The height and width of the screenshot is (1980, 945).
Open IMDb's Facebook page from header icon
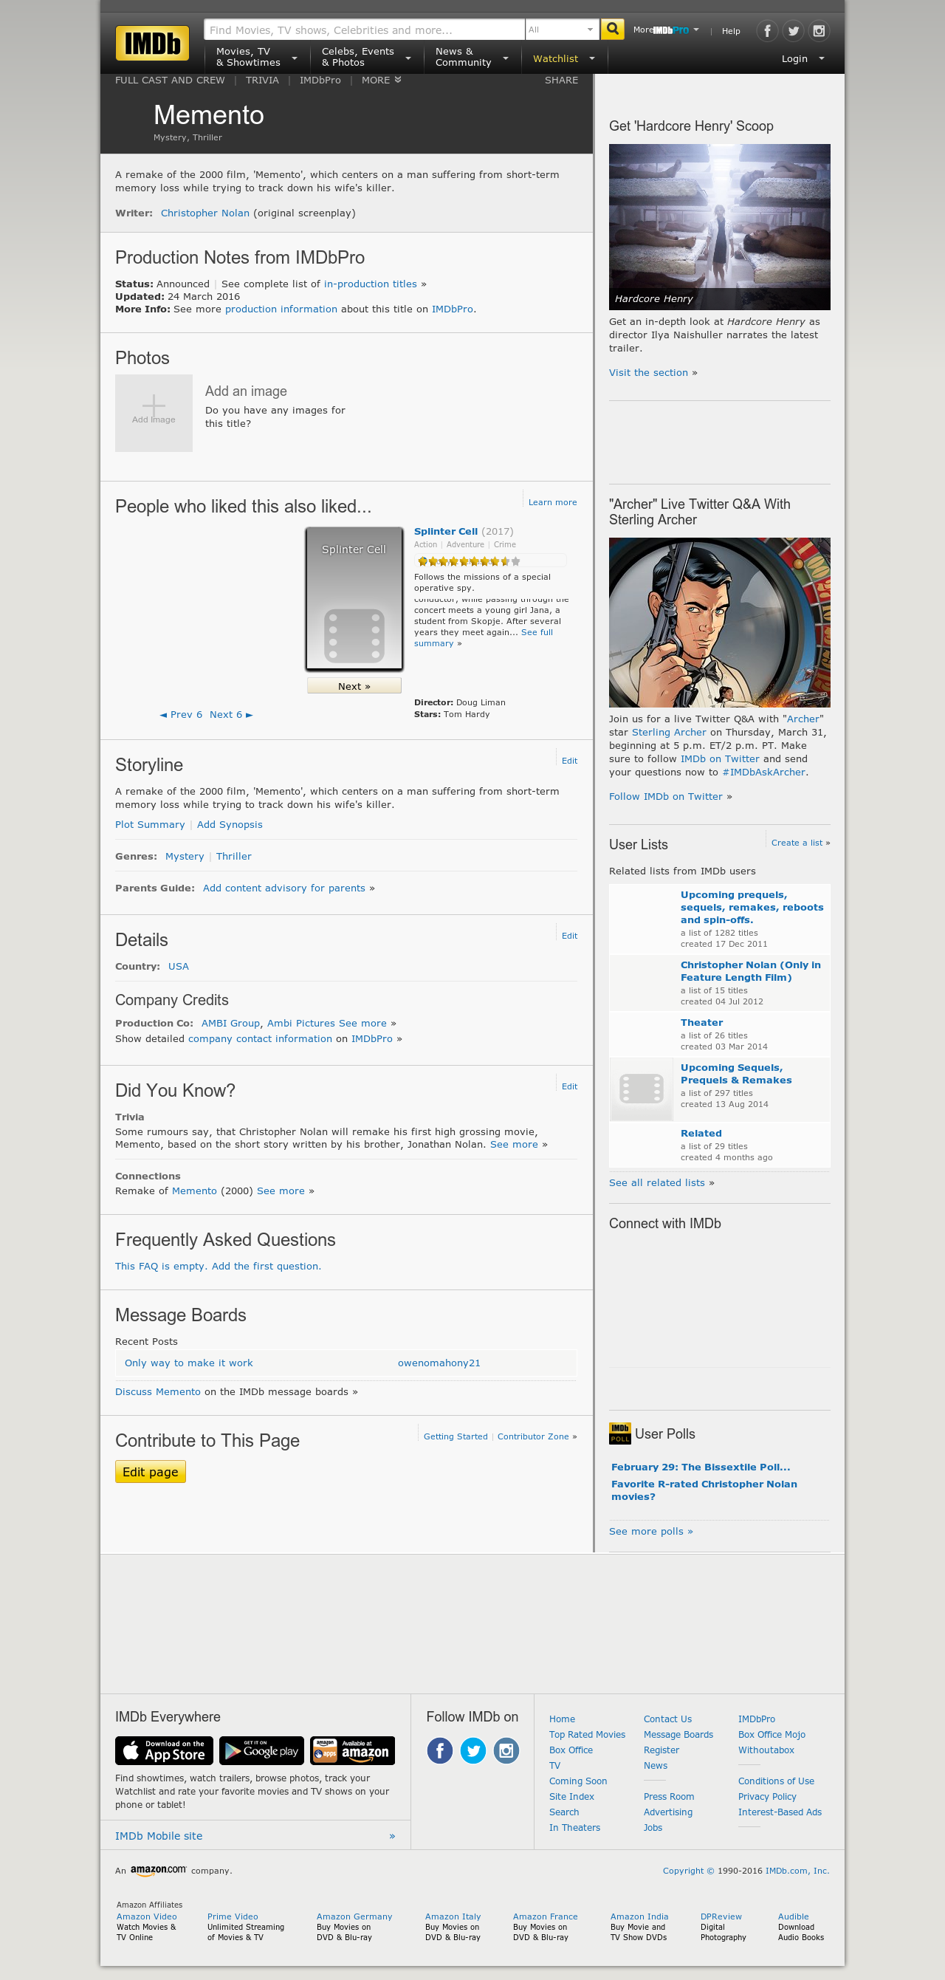pos(767,31)
